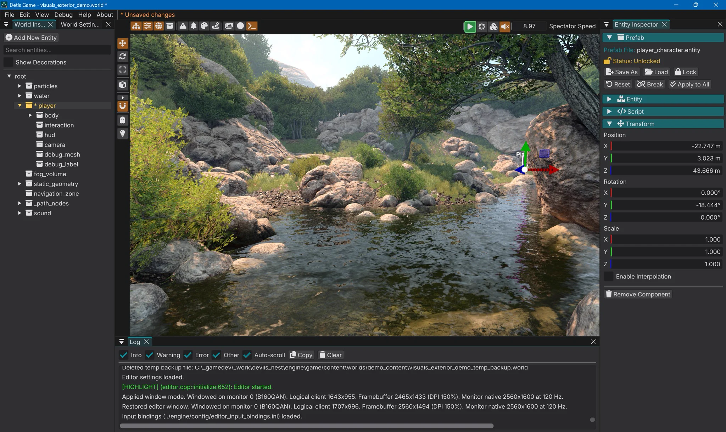Viewport: 726px width, 432px height.
Task: Click the white circle toolbar icon
Action: [240, 26]
